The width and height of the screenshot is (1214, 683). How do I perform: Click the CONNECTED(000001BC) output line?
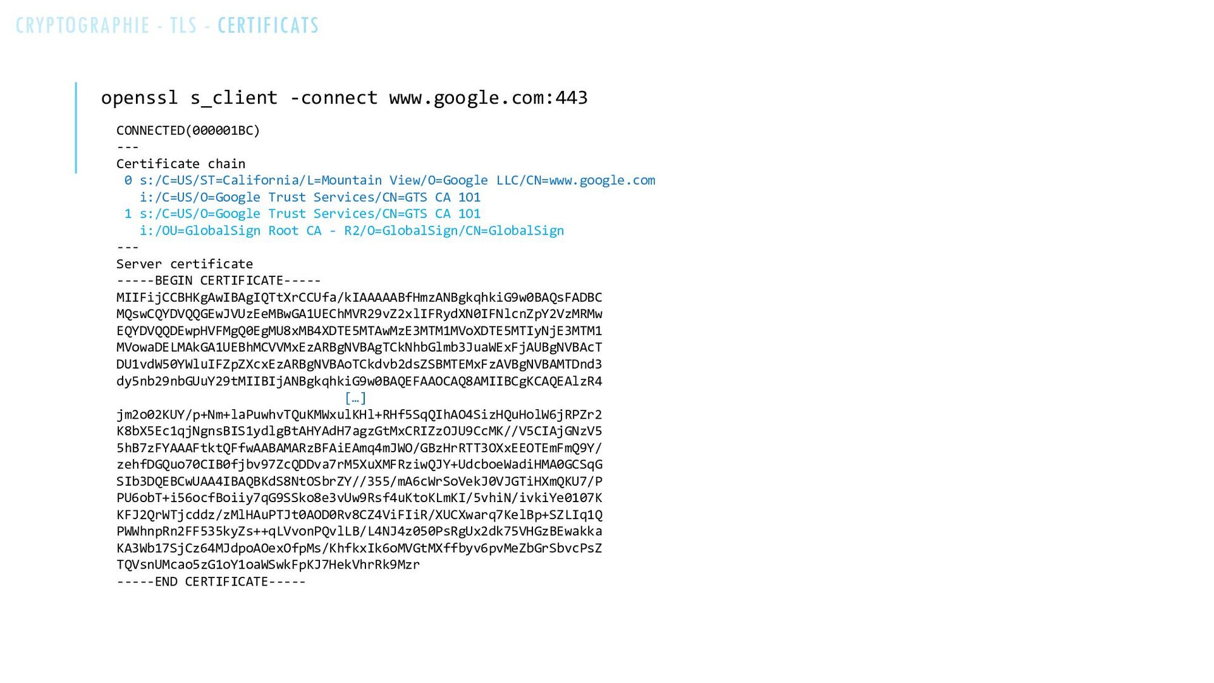pyautogui.click(x=188, y=131)
